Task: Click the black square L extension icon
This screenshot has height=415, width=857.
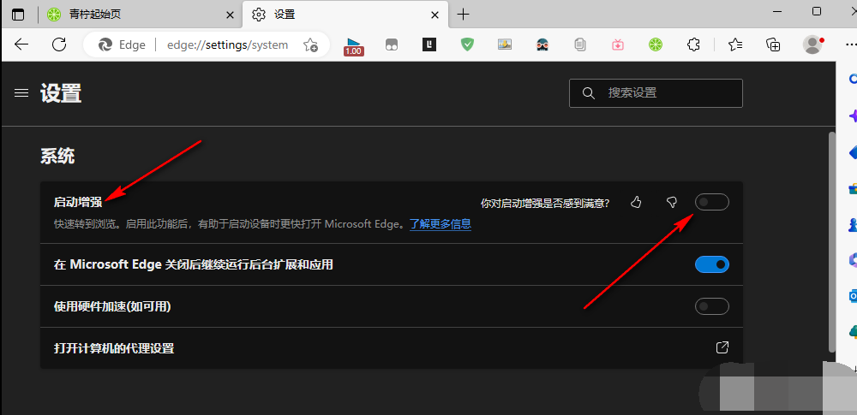Action: (x=429, y=44)
